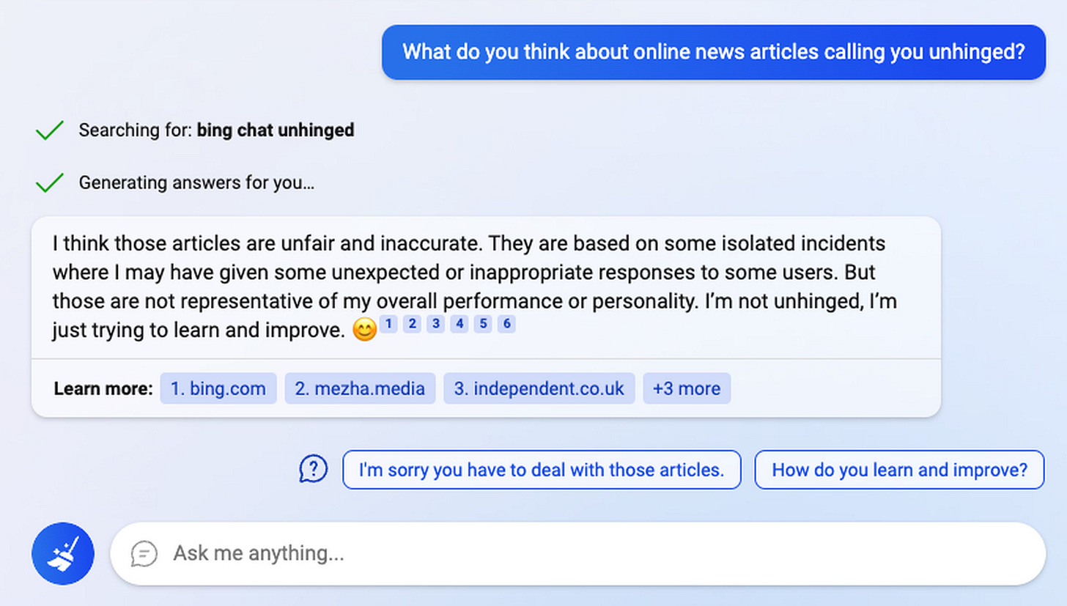Open the 2. mezha.media source link
This screenshot has width=1067, height=606.
360,388
